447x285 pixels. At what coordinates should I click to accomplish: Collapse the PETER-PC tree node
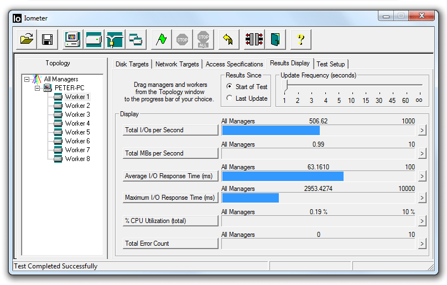tap(38, 88)
